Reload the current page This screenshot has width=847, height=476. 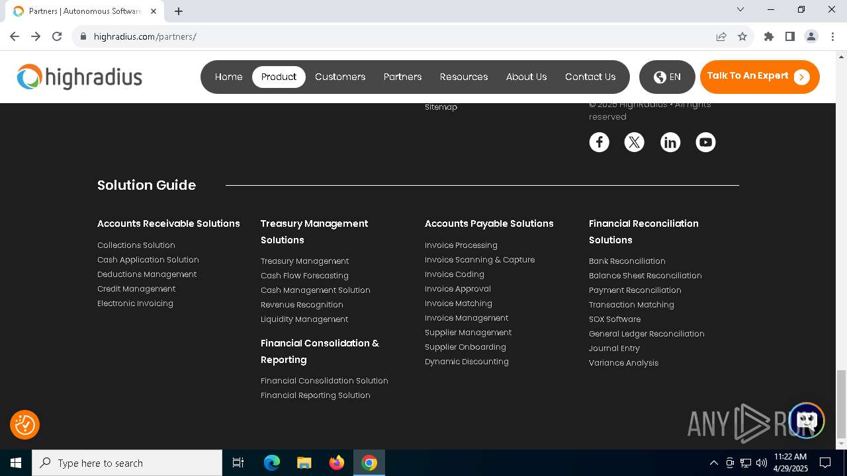click(57, 36)
